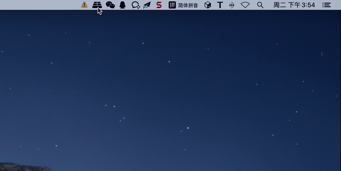Screen dimensions: 341x171
Task: Open the WeChat menu bar icon
Action: click(110, 5)
